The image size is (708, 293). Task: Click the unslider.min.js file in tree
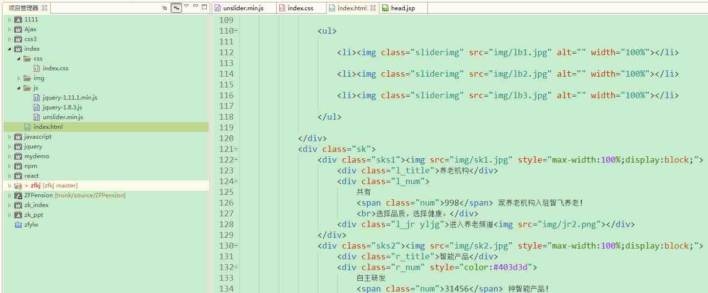coord(63,117)
